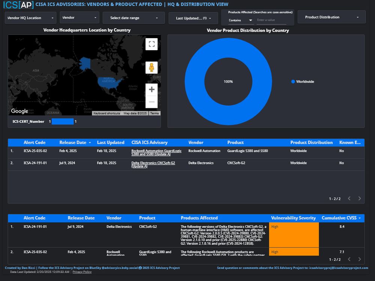Open the Vendor filter dropdown
The width and height of the screenshot is (375, 281).
[x=79, y=18]
